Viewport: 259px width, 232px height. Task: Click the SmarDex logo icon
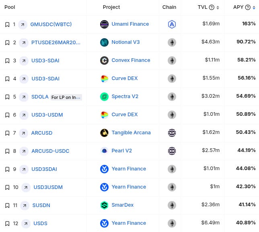(x=105, y=205)
